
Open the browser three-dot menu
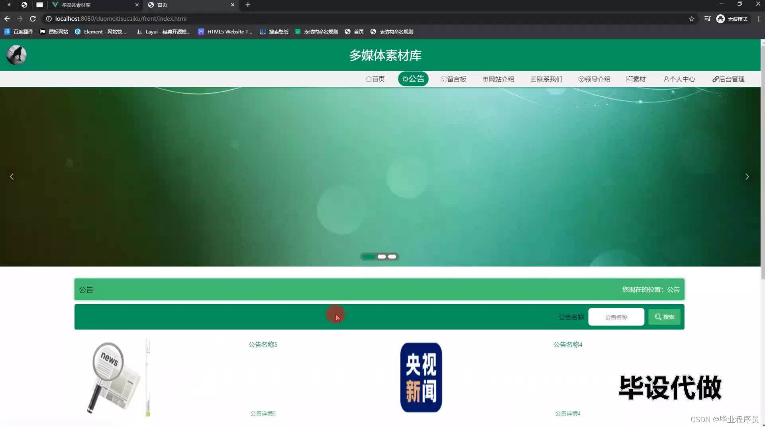tap(759, 19)
